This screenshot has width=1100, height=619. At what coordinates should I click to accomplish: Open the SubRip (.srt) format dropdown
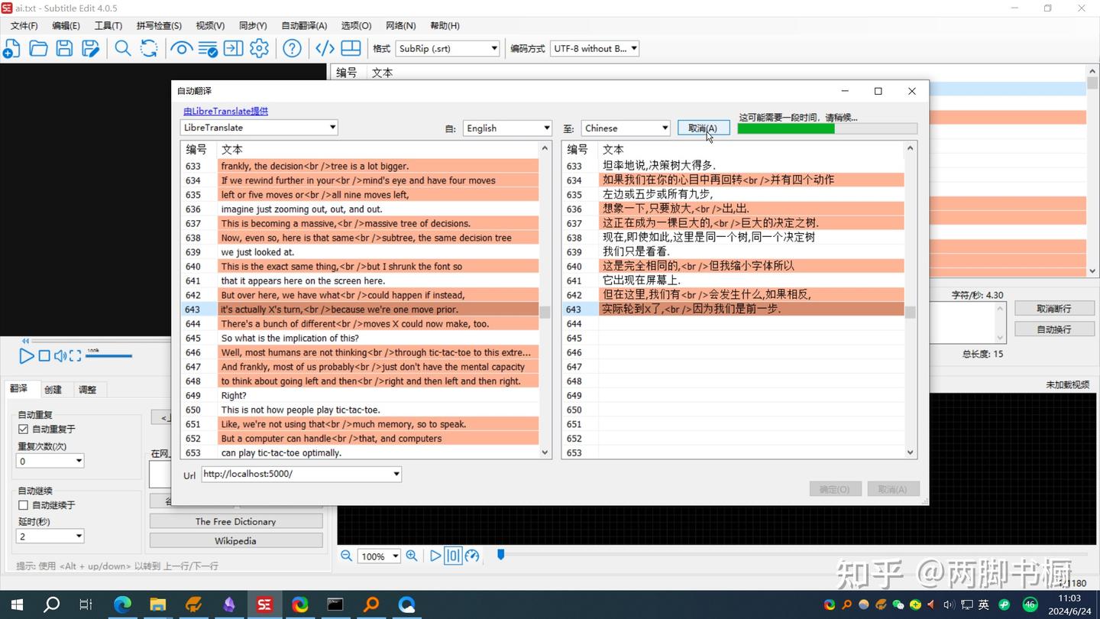point(448,48)
